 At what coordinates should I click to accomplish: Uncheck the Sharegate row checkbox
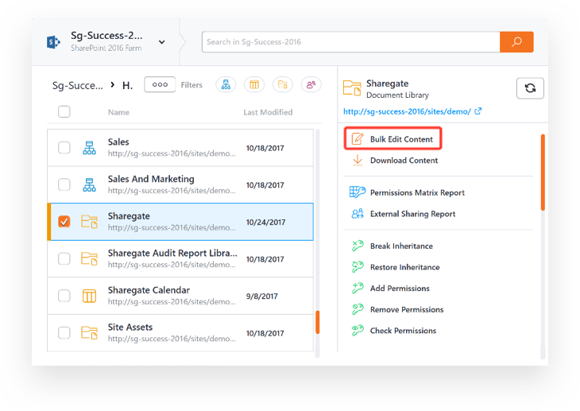pos(64,222)
